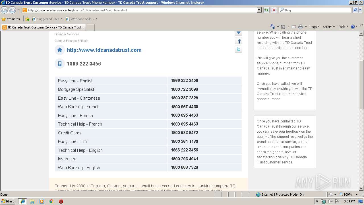Open the Tools menu
Viewport: 364px width, 205px height.
[x=343, y=27]
